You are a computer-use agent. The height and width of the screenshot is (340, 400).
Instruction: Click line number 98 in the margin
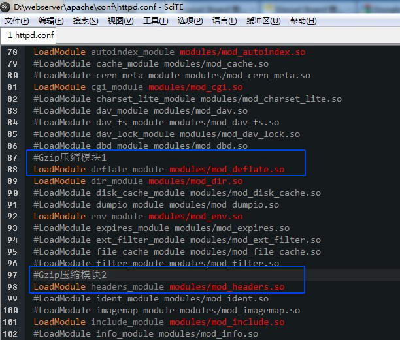point(12,286)
